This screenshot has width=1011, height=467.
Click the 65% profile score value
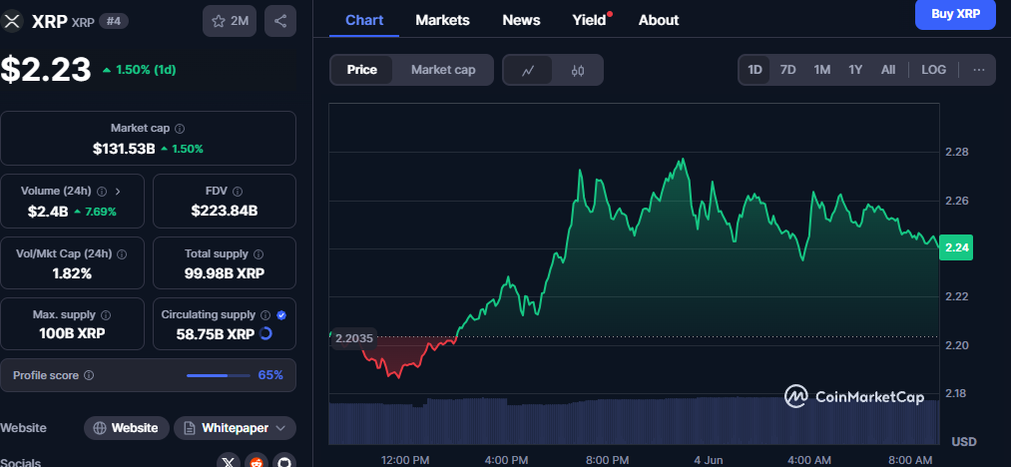[270, 375]
